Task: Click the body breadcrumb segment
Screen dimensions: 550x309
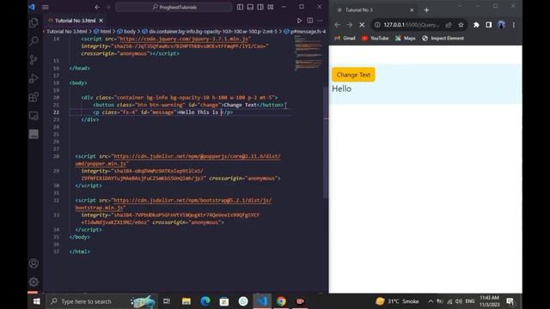Action: point(126,32)
